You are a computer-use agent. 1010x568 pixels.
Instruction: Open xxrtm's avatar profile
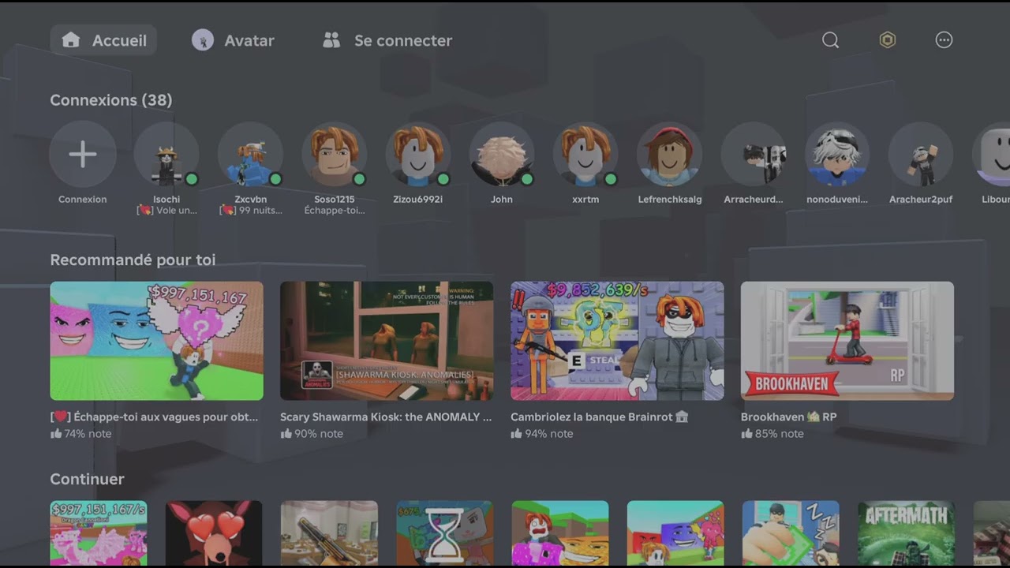click(585, 155)
